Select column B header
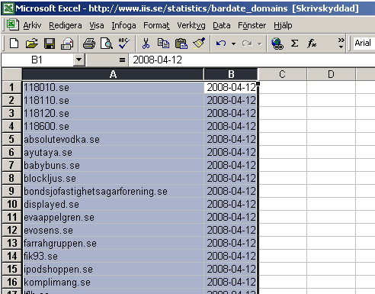375x294 pixels. (x=231, y=74)
